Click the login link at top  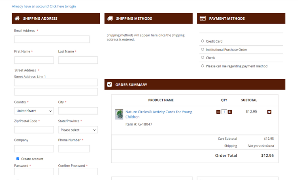pyautogui.click(x=44, y=6)
